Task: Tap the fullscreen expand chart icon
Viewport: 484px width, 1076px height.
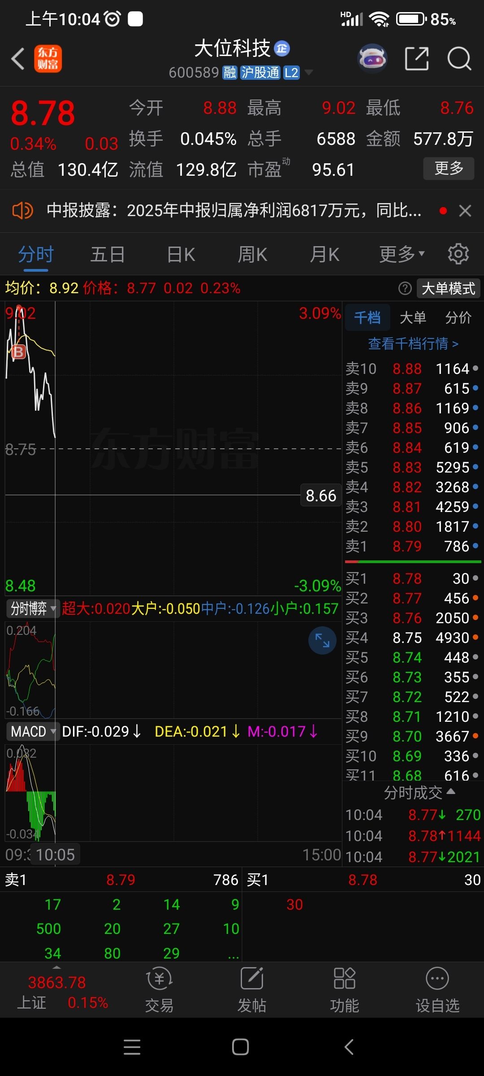Action: click(x=322, y=641)
